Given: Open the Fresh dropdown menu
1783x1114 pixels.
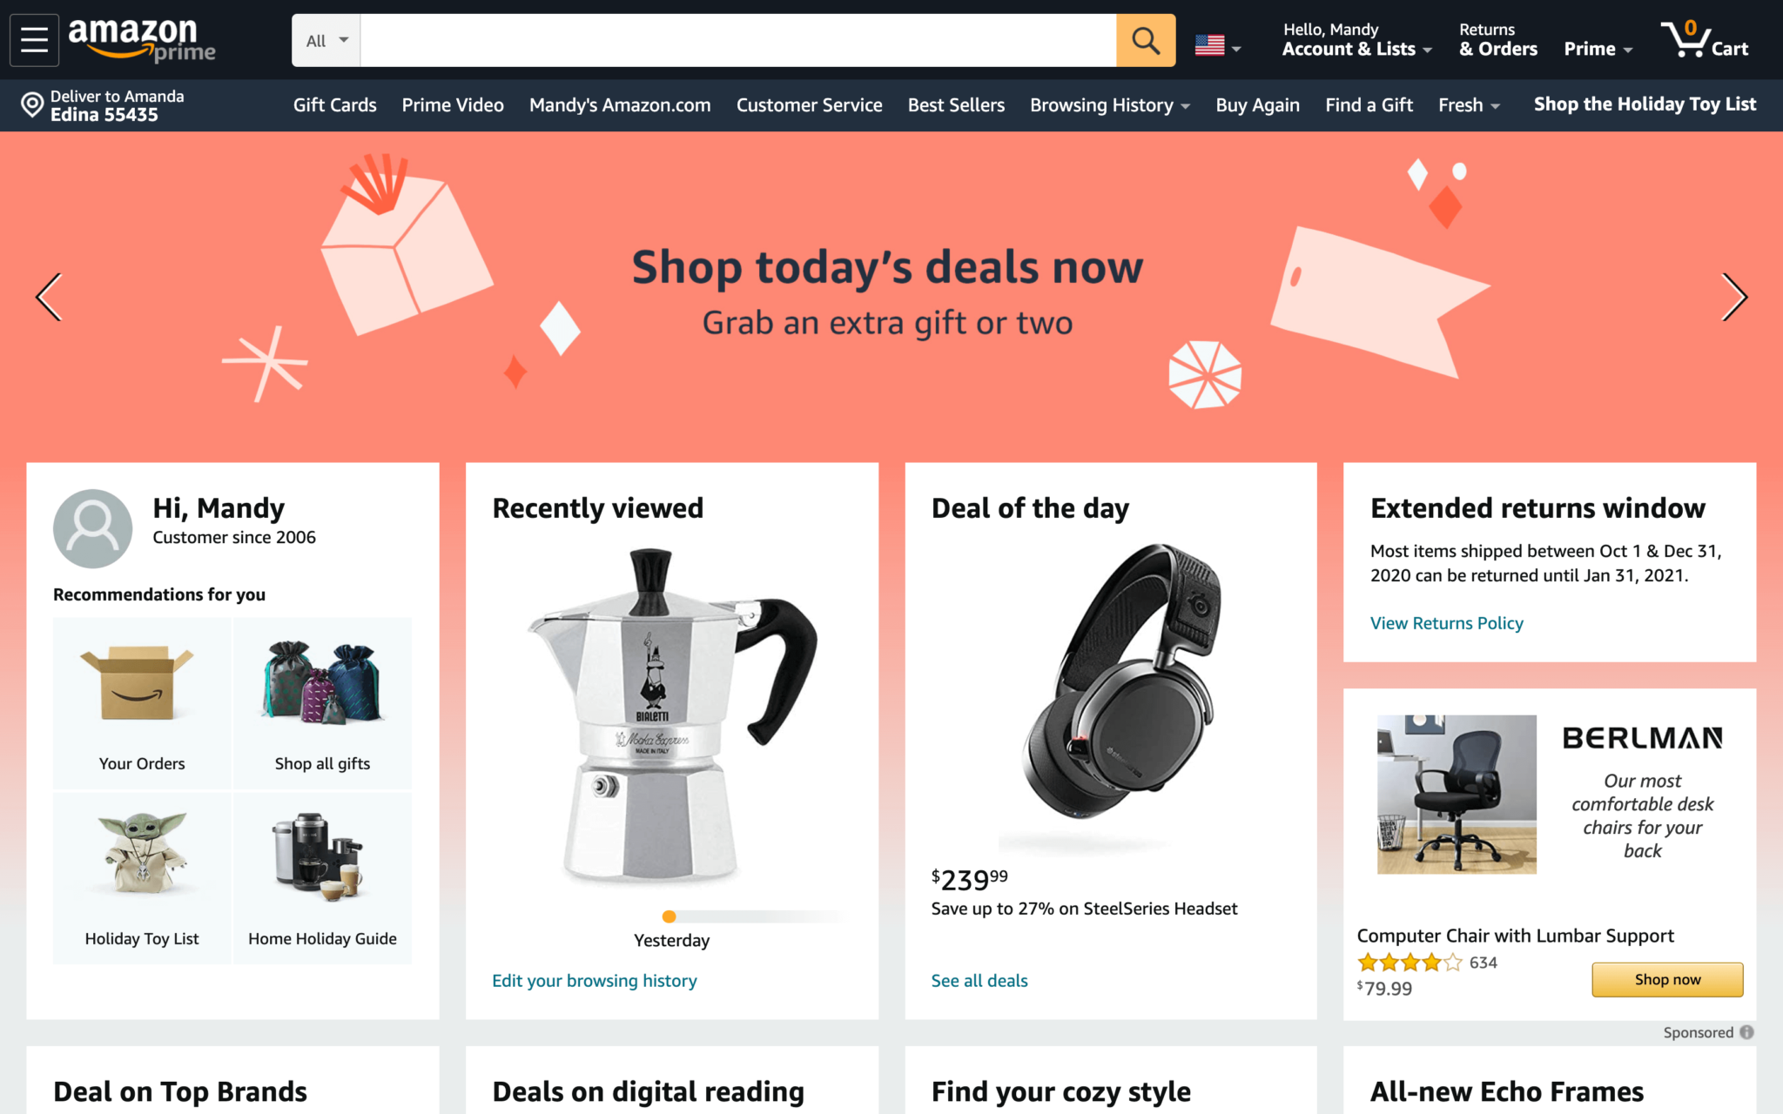Looking at the screenshot, I should point(1470,105).
